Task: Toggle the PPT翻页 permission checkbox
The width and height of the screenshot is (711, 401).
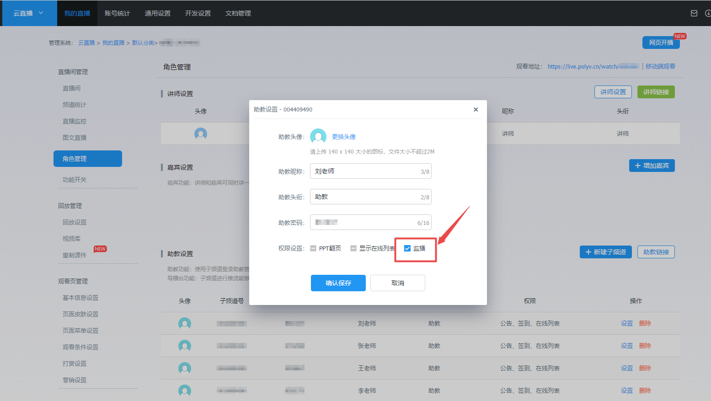Action: click(313, 248)
